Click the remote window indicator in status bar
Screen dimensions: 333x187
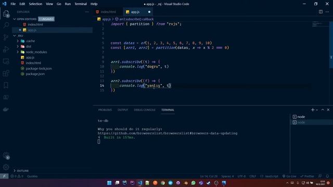tap(4, 176)
